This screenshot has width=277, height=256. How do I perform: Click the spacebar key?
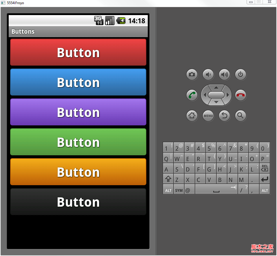coord(216,189)
